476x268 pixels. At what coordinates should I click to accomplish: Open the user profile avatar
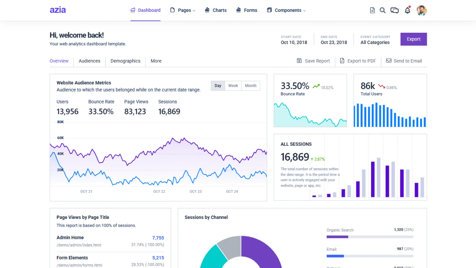[x=422, y=10]
